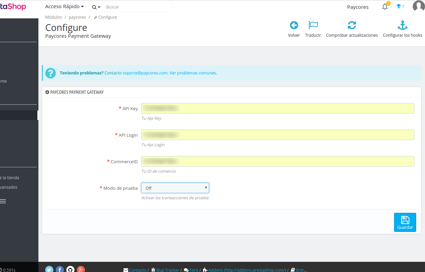The image size is (425, 272).
Task: Click the help question mark icon
Action: (50, 73)
